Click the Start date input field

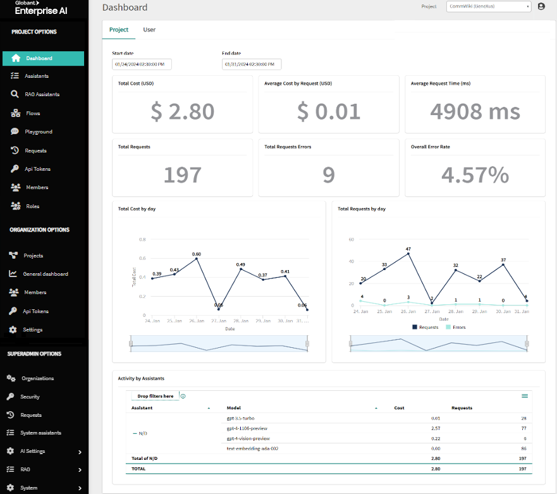coord(142,65)
